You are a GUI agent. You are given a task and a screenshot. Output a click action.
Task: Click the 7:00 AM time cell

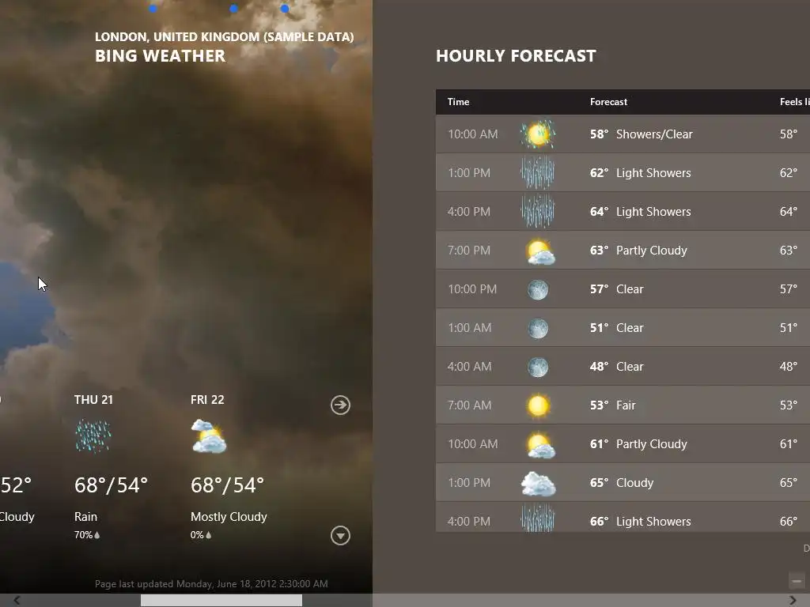tap(470, 405)
